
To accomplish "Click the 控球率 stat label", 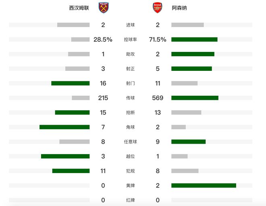I will [131, 39].
